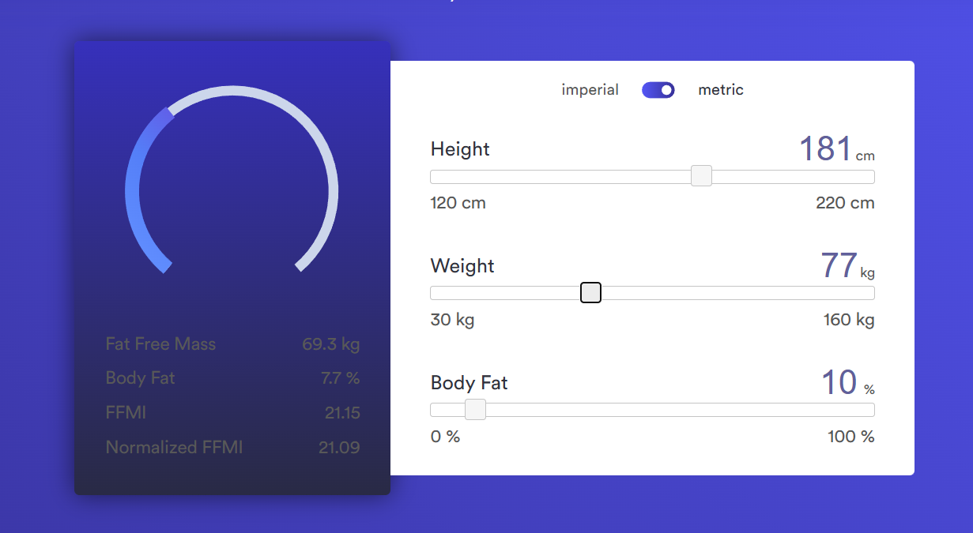Click the 21.15 FFMI value
The image size is (973, 533).
(x=342, y=413)
